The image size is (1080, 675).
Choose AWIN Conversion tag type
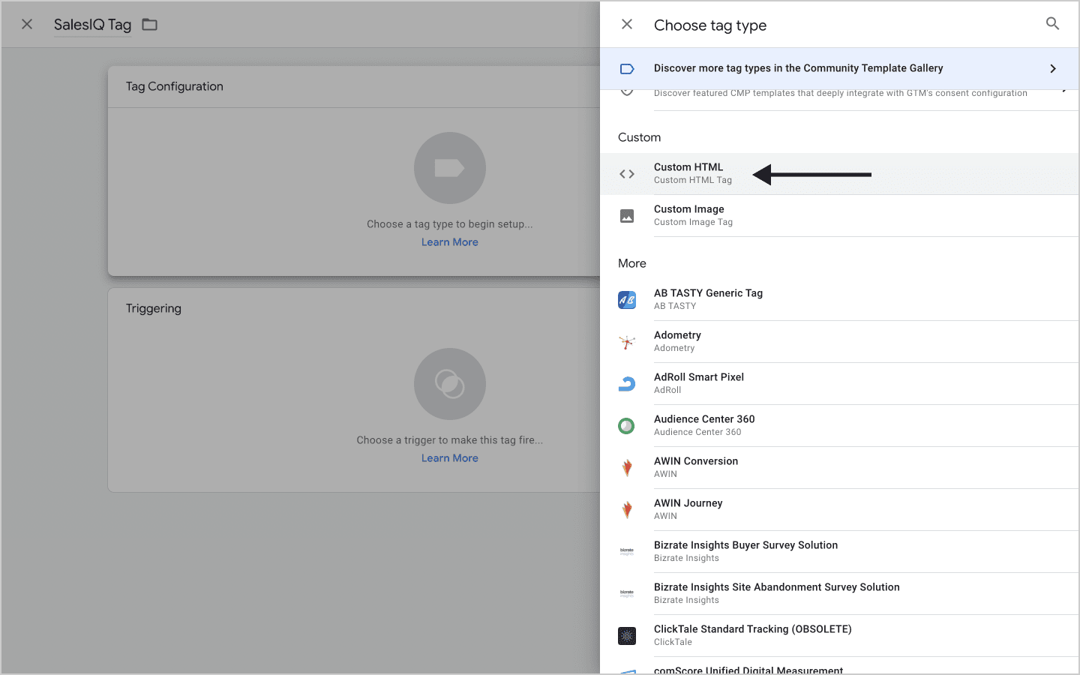coord(840,468)
